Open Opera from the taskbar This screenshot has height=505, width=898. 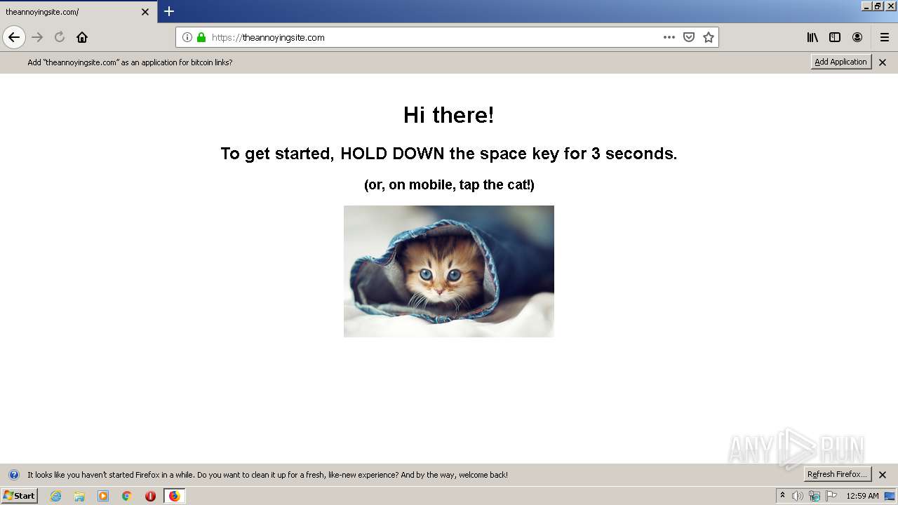(150, 496)
